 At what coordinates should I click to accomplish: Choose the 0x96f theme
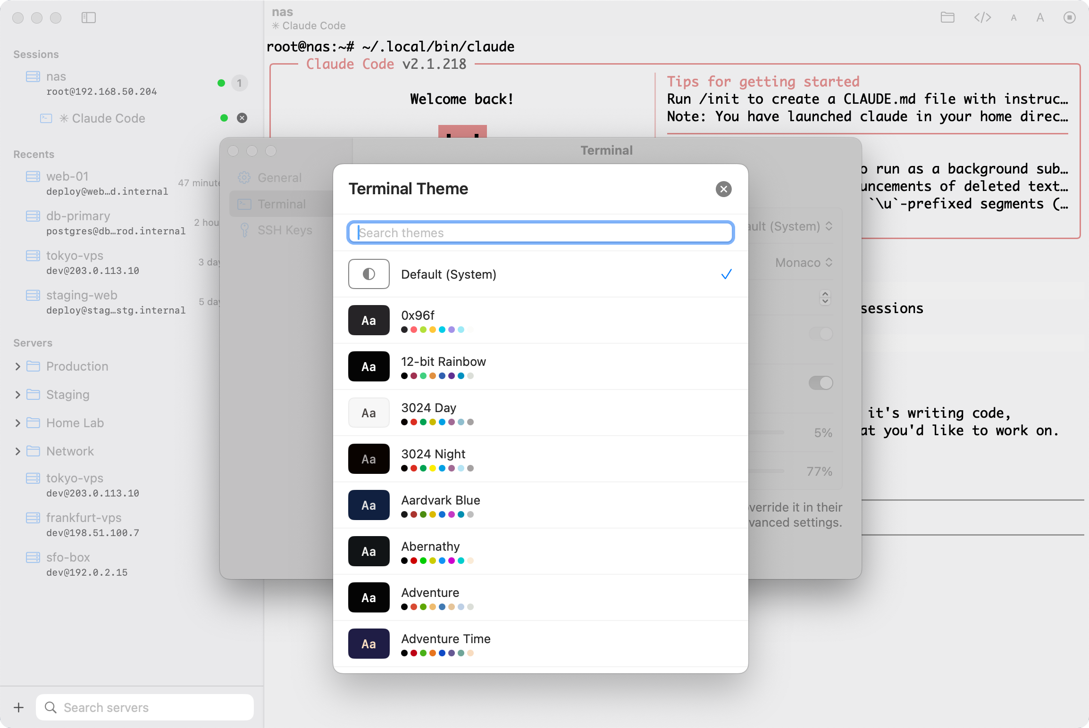541,320
